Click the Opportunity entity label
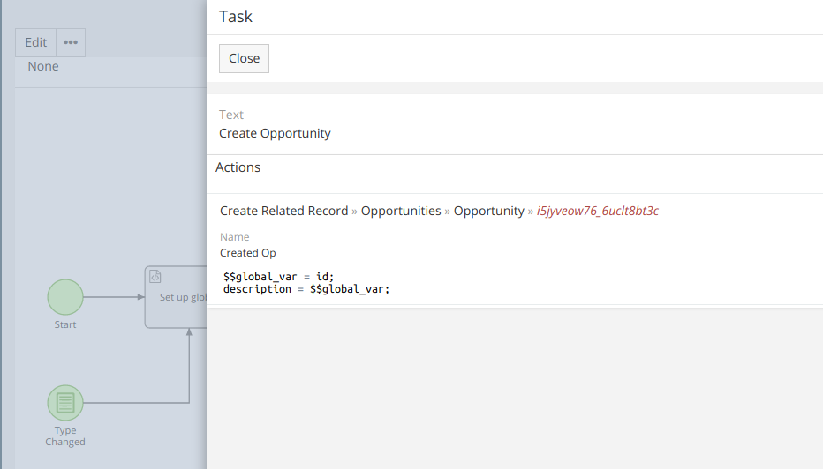The width and height of the screenshot is (823, 469). tap(488, 211)
